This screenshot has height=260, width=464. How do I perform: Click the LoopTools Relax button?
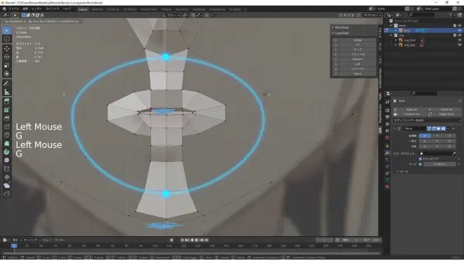tap(357, 69)
